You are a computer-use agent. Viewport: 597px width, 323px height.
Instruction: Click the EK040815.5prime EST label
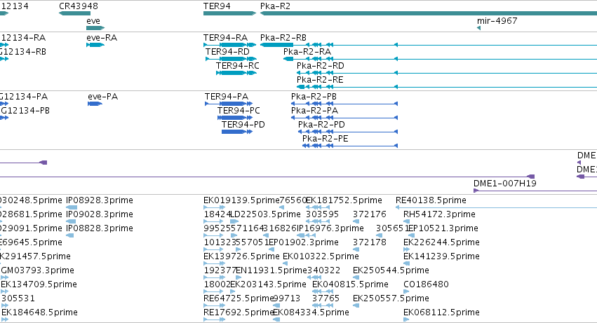point(350,284)
